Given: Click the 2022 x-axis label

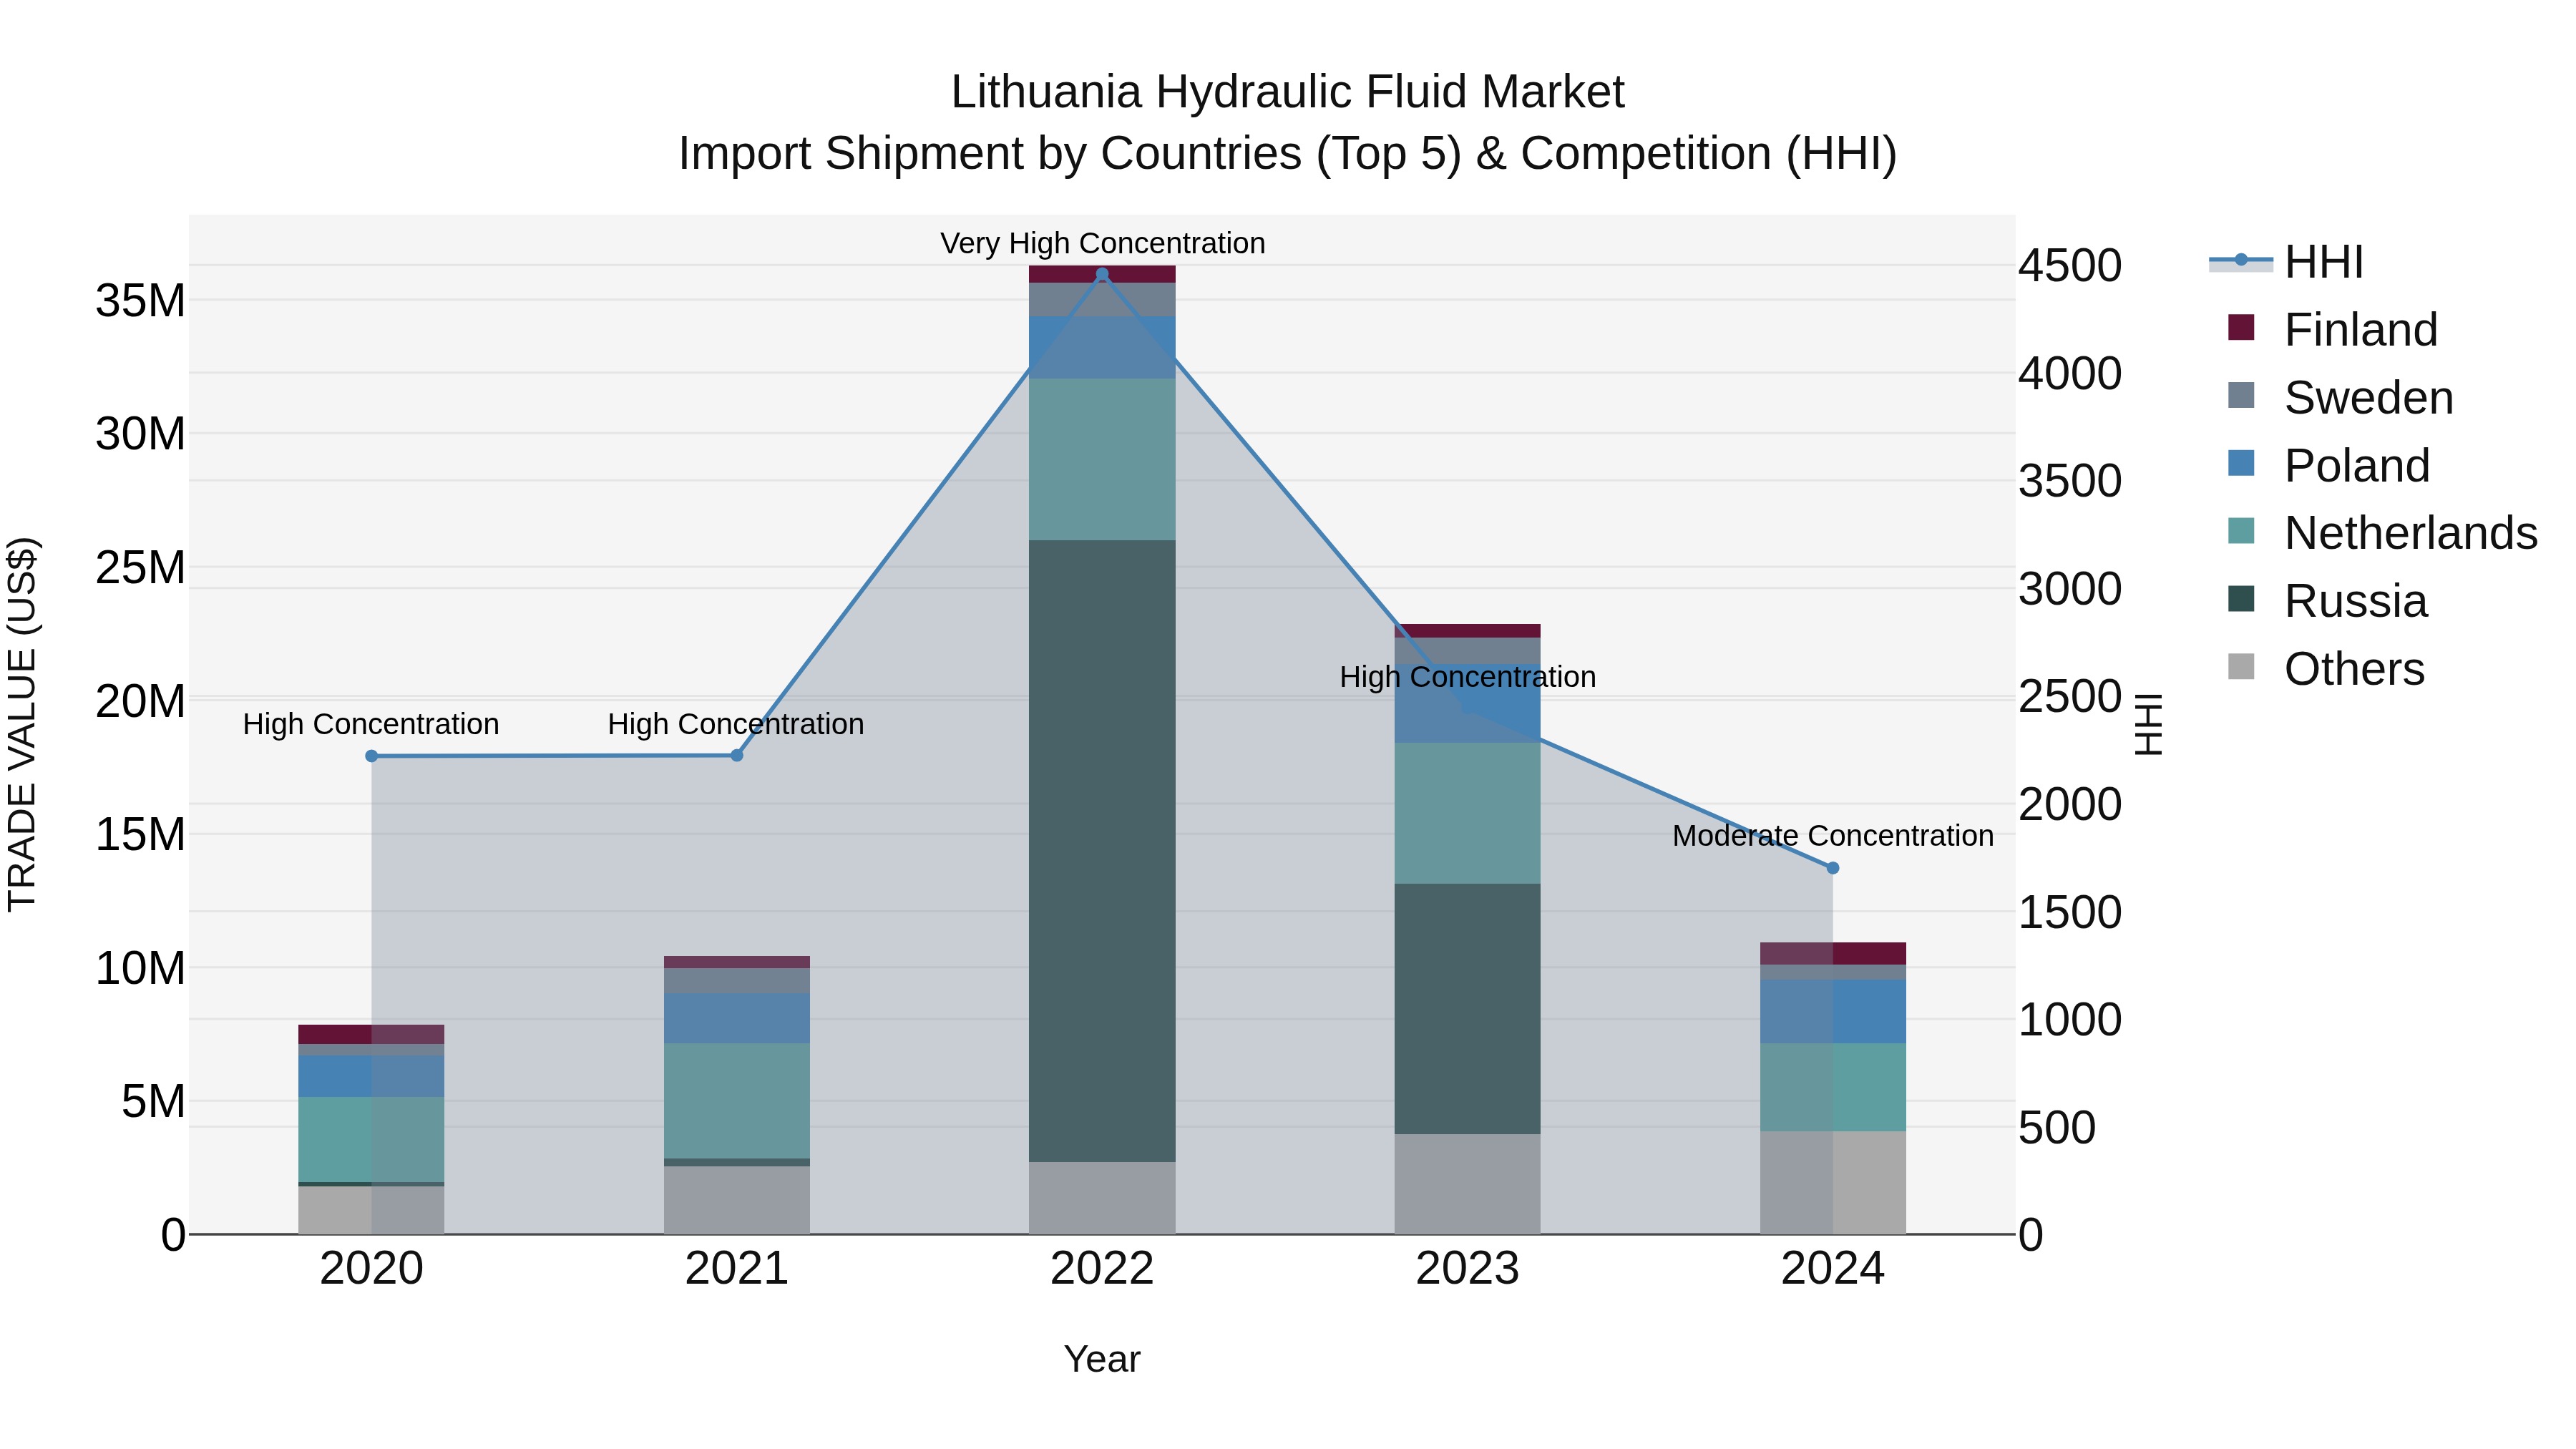Looking at the screenshot, I should 1102,1269.
